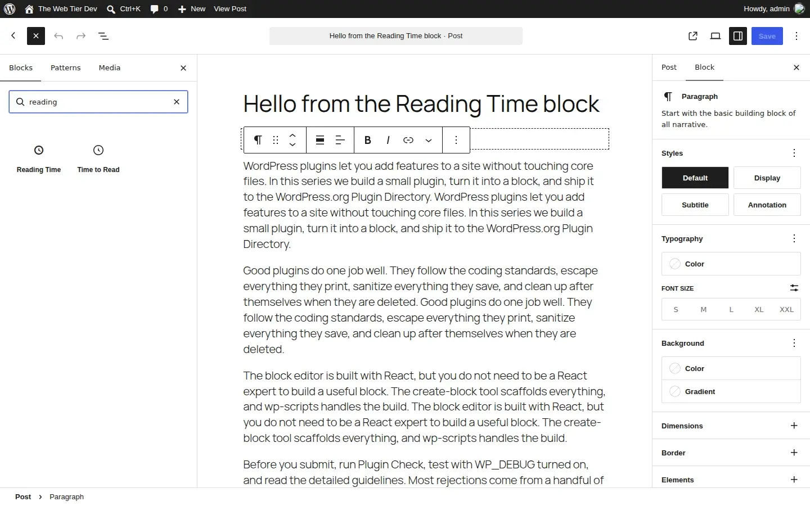
Task: Open the Background Gradient swatch
Action: (x=731, y=391)
